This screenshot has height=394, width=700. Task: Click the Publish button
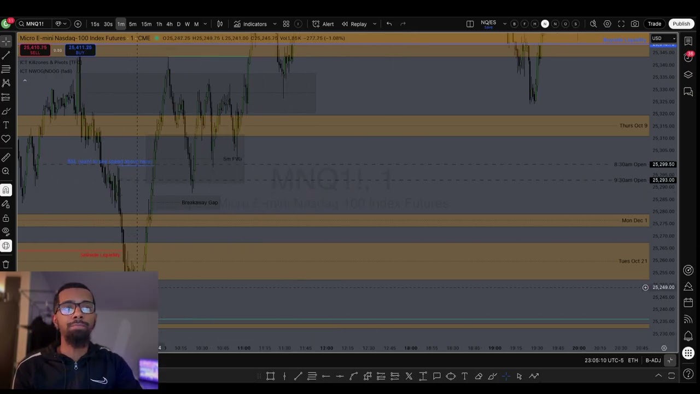pyautogui.click(x=681, y=24)
